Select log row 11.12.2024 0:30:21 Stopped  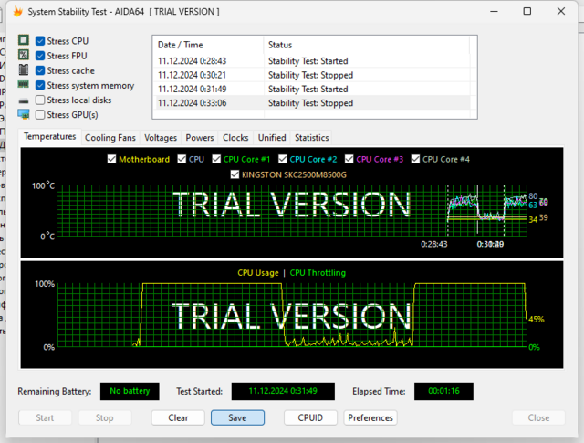click(311, 75)
